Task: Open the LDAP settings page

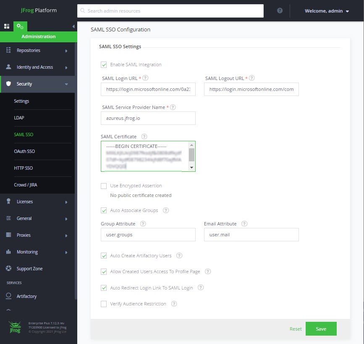Action: 19,118
